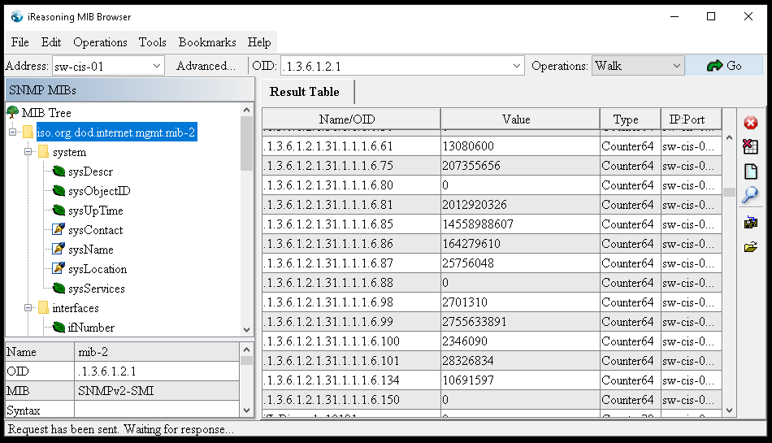This screenshot has width=772, height=443.
Task: Open the Bookmarks menu
Action: pyautogui.click(x=207, y=42)
